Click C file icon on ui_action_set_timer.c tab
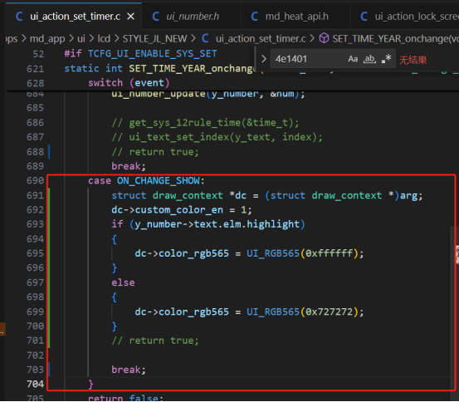Viewport: 459px width, 402px height. click(19, 17)
